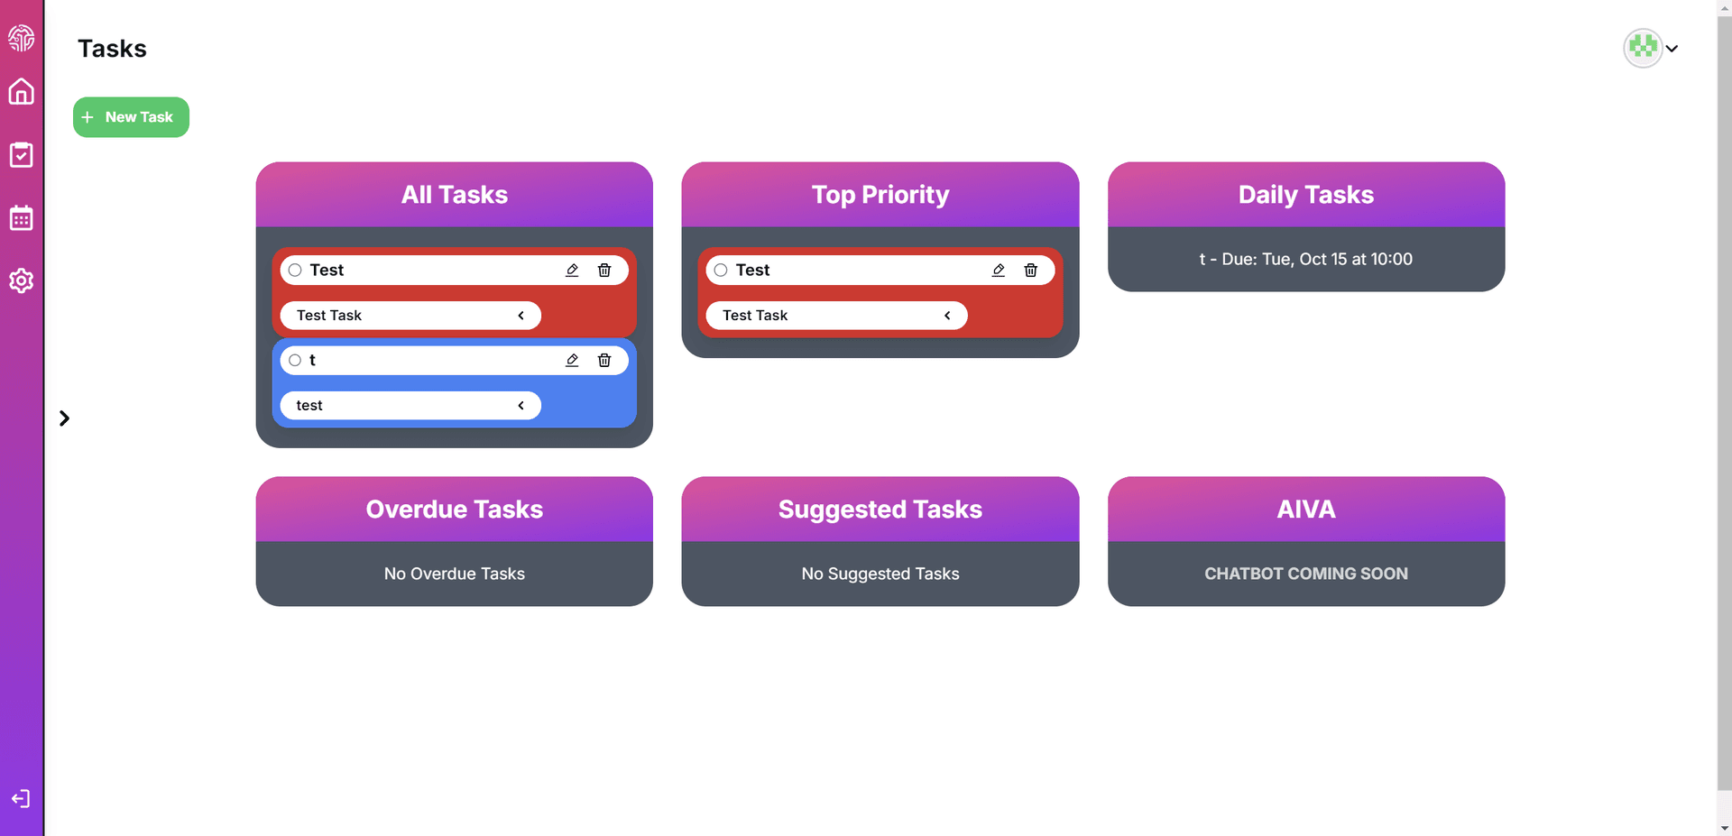1732x836 pixels.
Task: Check off the task named t
Action: pos(294,360)
